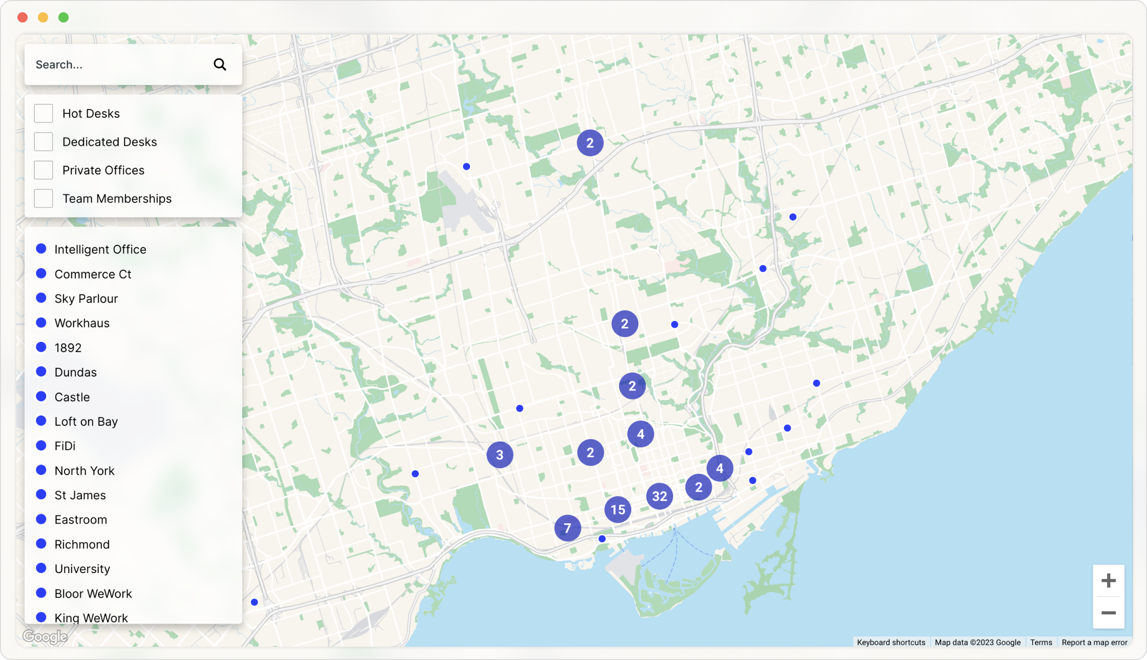Check the Team Memberships option

[x=44, y=198]
